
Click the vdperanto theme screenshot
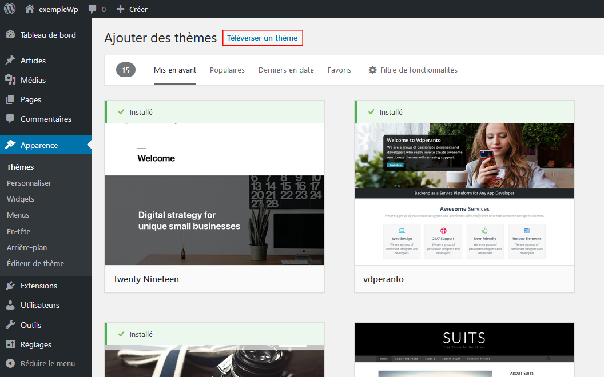464,194
